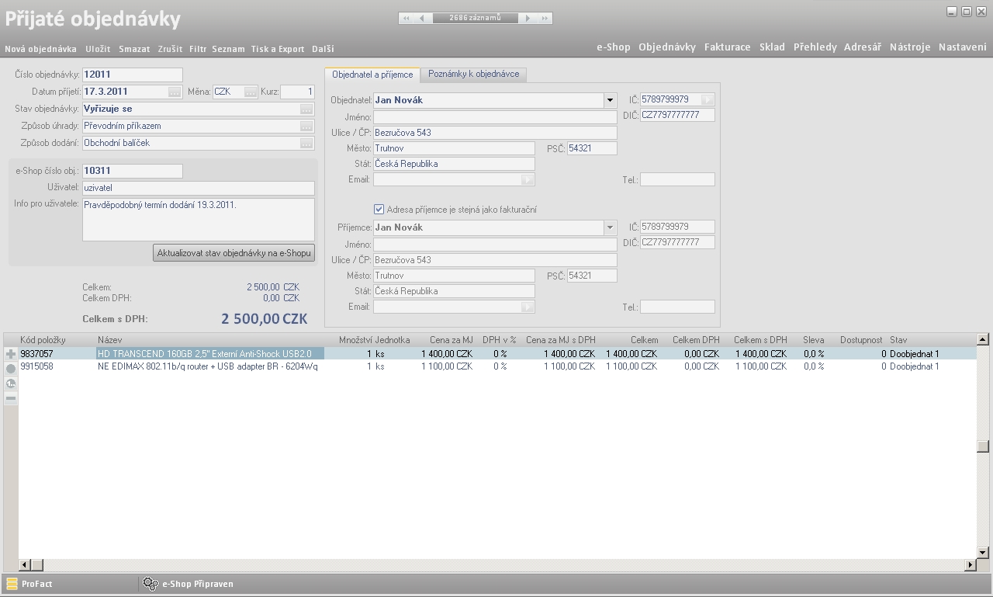Click the ProFact icon in status bar
Viewport: 993px width, 597px height.
click(12, 584)
